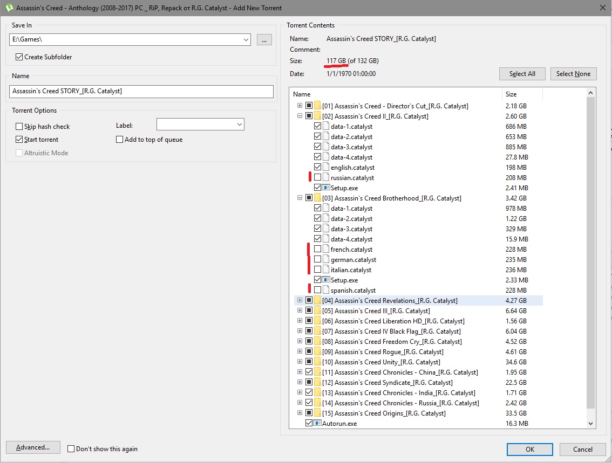
Task: Check the russian.catalyst file checkbox
Action: pos(317,177)
